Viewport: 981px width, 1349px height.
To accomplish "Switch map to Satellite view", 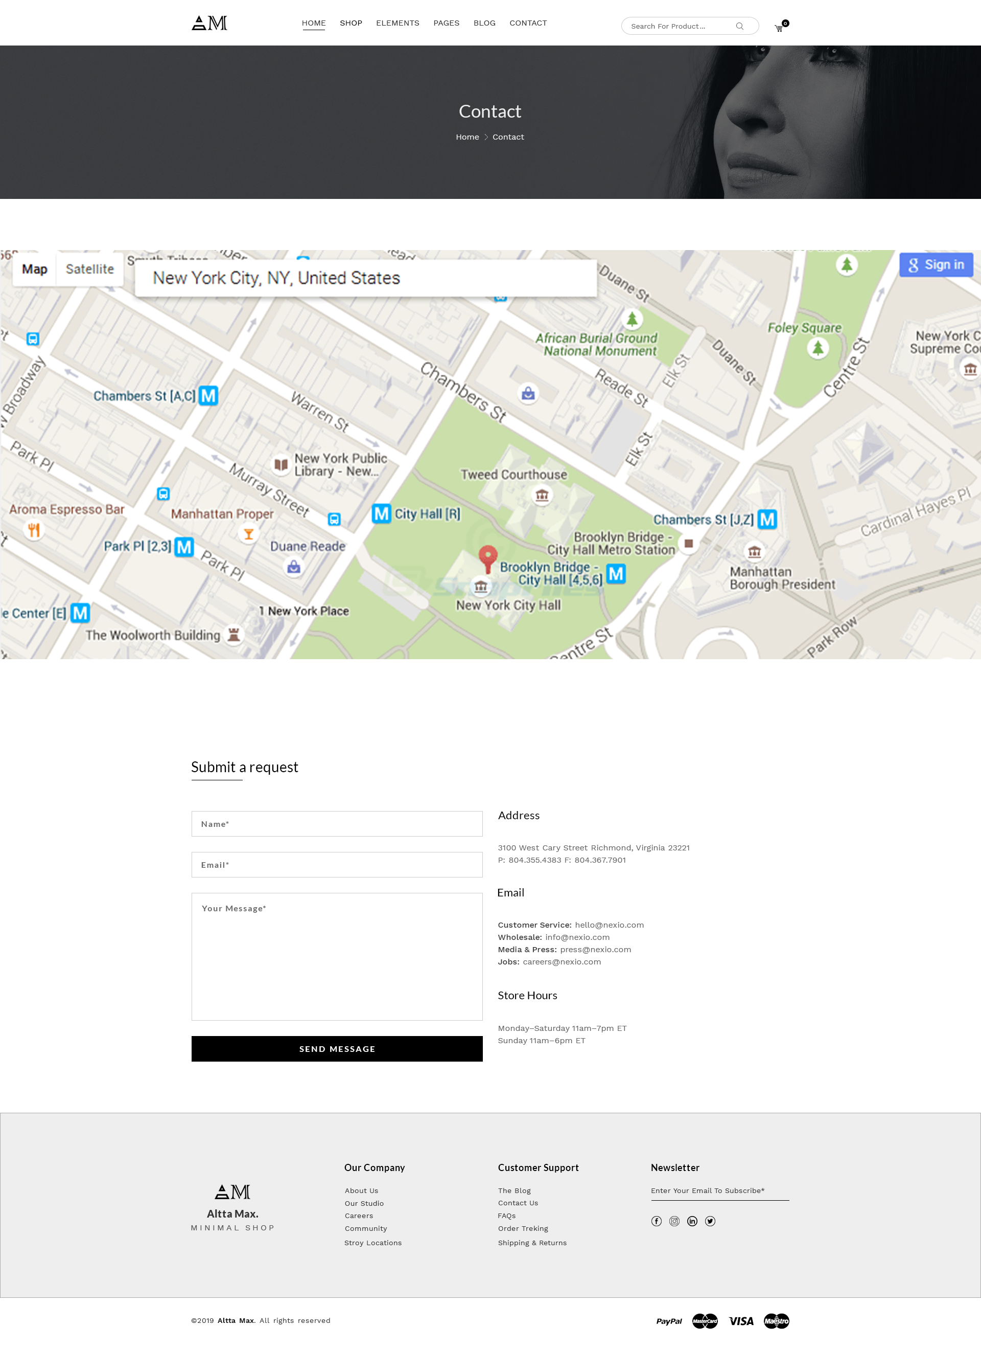I will [x=90, y=269].
